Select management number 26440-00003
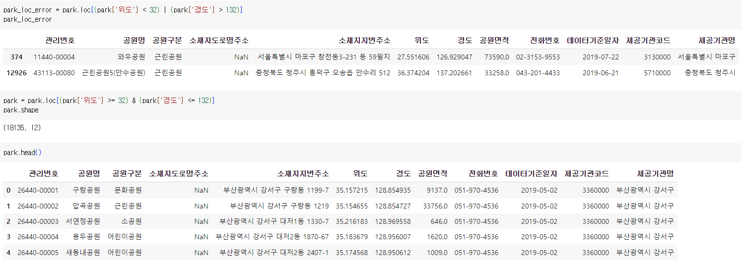This screenshot has width=742, height=262. tap(38, 221)
